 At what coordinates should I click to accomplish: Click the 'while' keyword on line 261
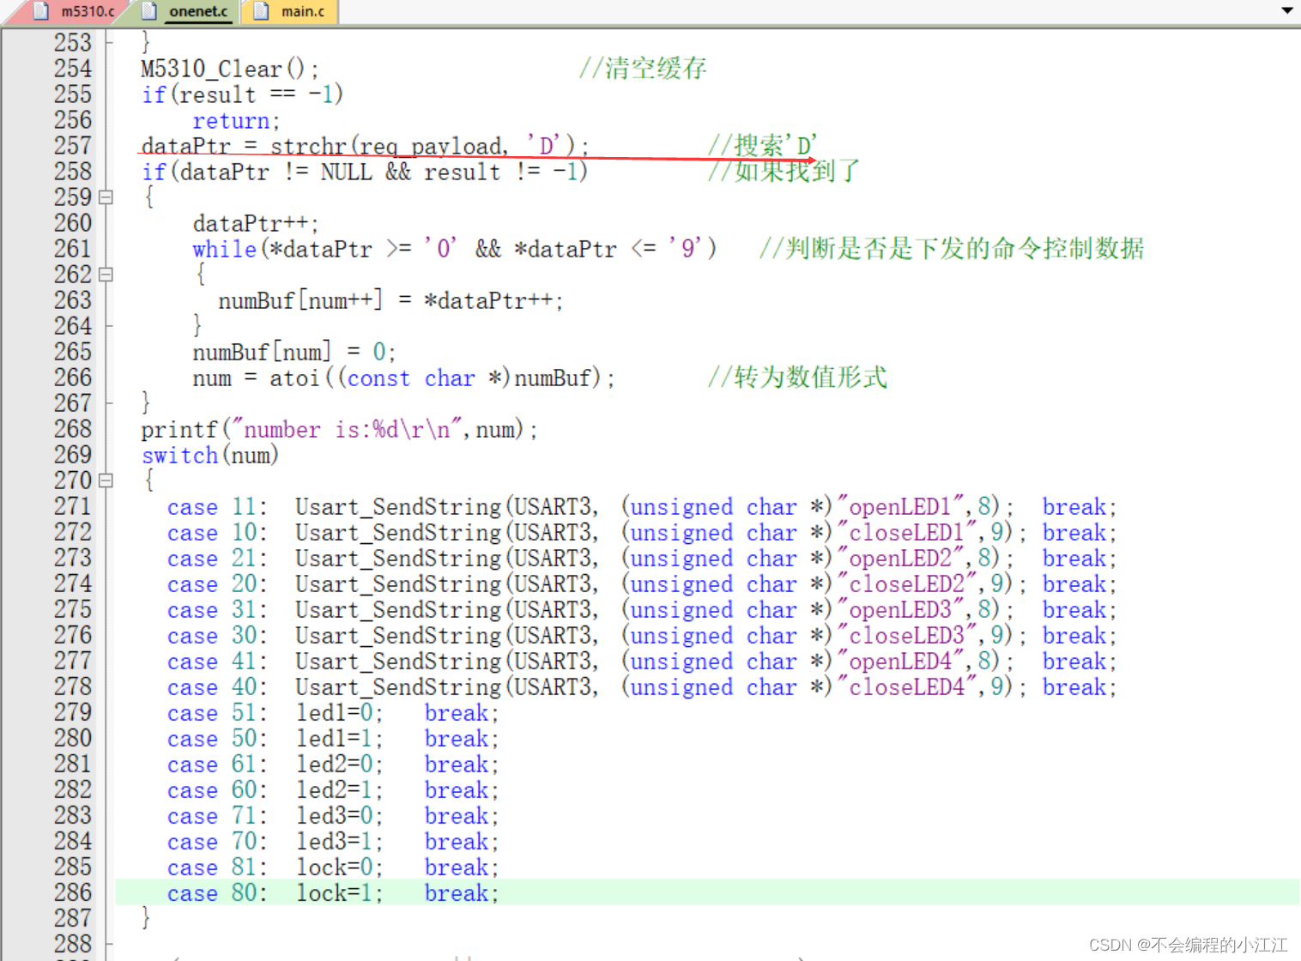[224, 249]
